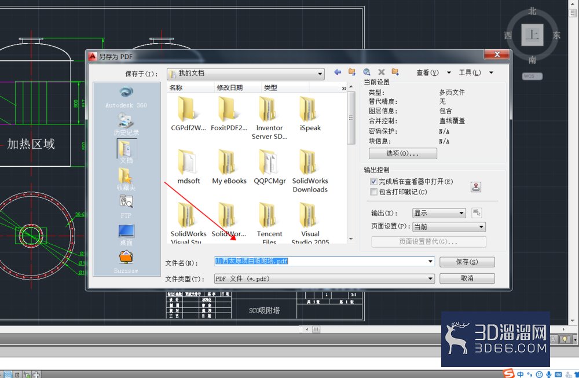
Task: Click the 上 face of the ViewCube
Action: pyautogui.click(x=532, y=35)
